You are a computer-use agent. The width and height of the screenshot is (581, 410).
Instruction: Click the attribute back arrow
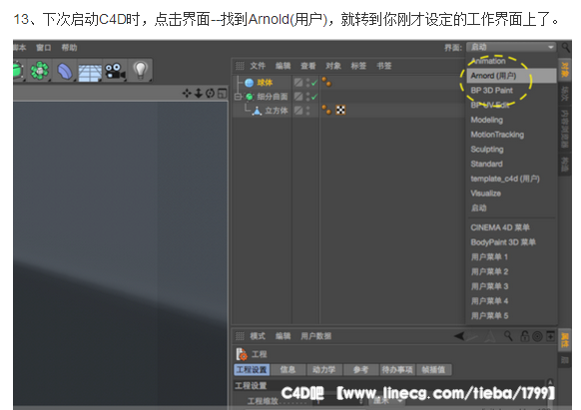459,336
